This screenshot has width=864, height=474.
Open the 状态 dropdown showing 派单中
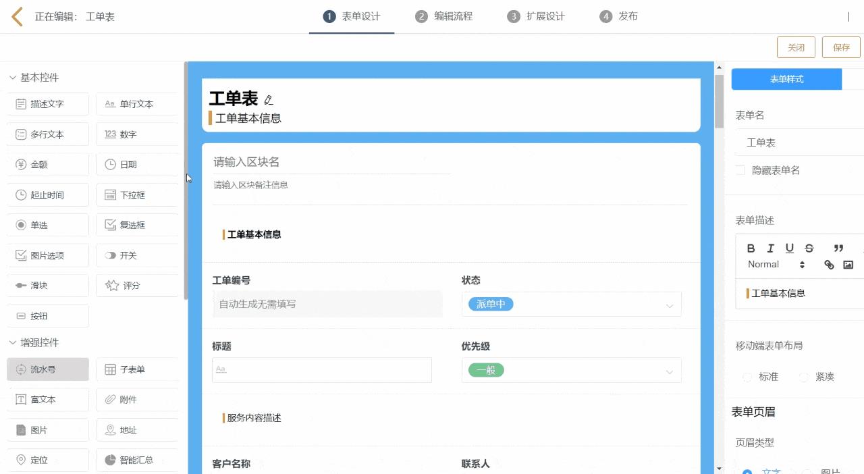point(571,305)
